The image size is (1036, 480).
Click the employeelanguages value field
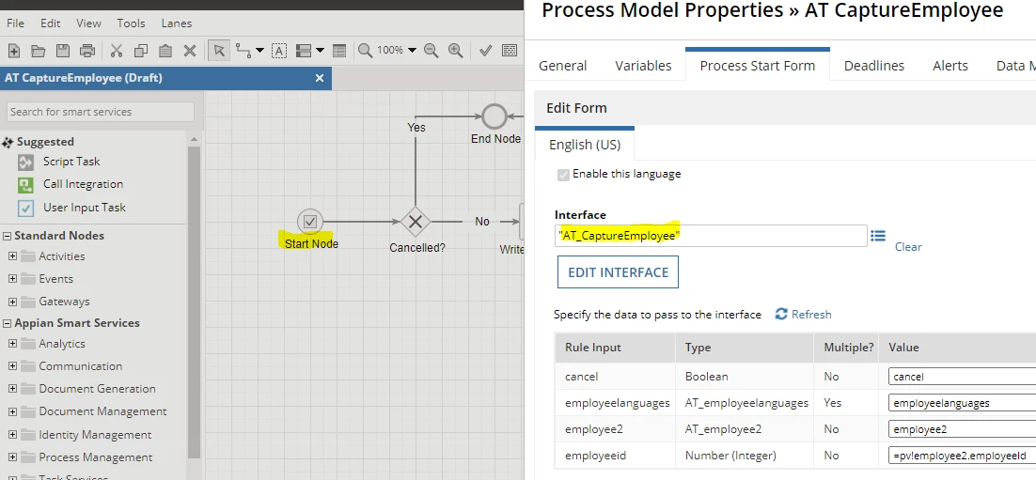pyautogui.click(x=962, y=403)
